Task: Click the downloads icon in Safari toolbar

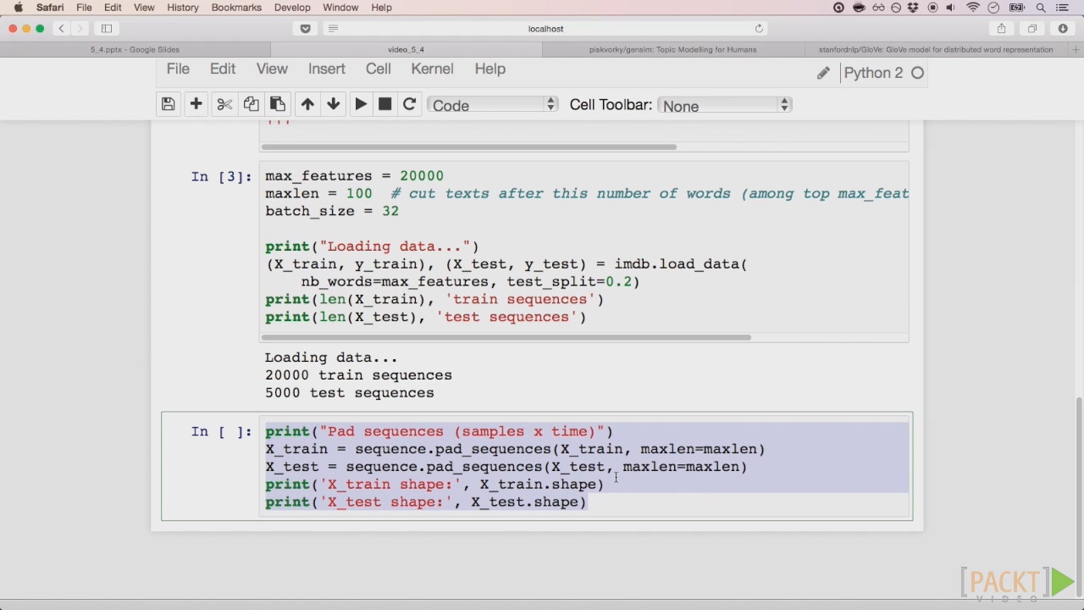Action: coord(1063,28)
